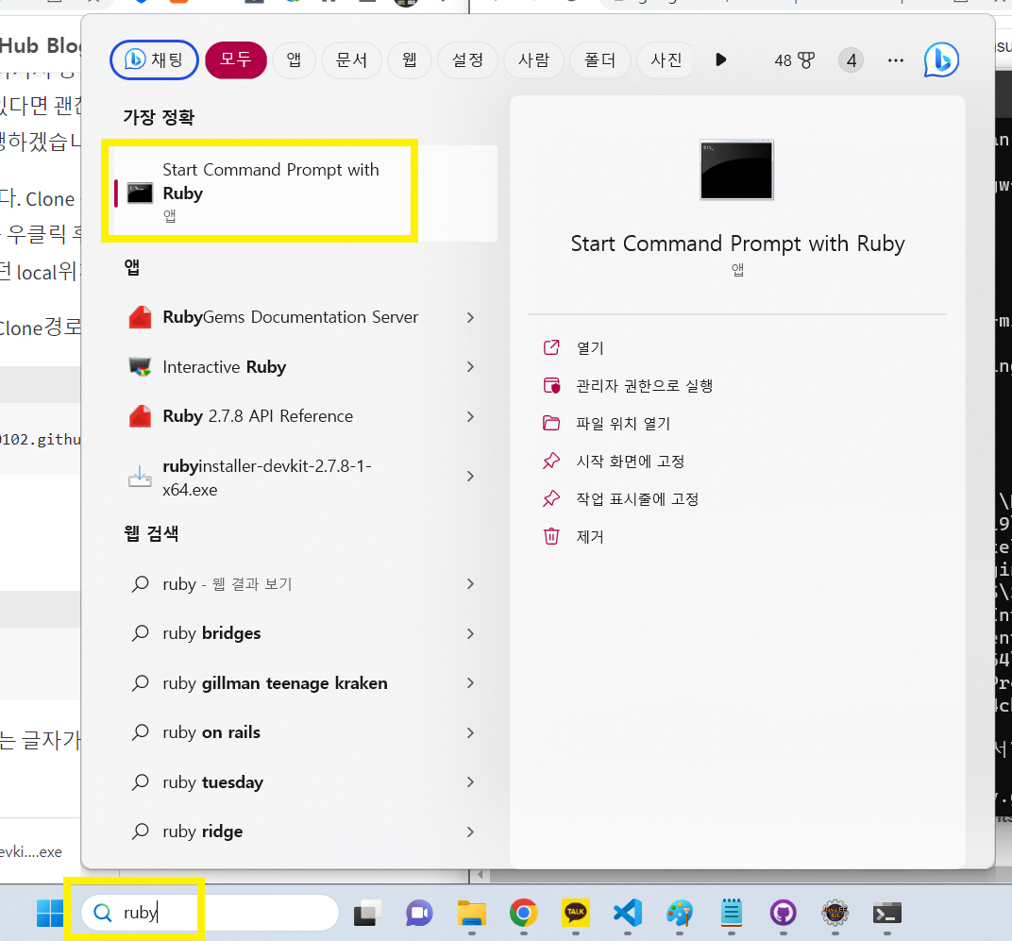Expand Interactive Ruby chevron

(x=470, y=366)
